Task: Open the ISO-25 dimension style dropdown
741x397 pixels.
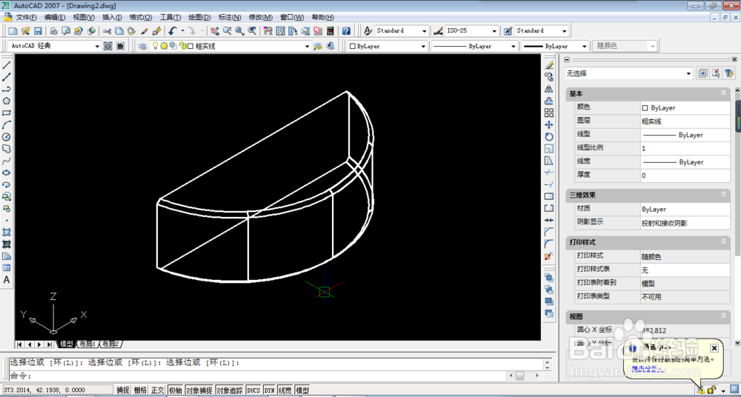Action: (494, 30)
